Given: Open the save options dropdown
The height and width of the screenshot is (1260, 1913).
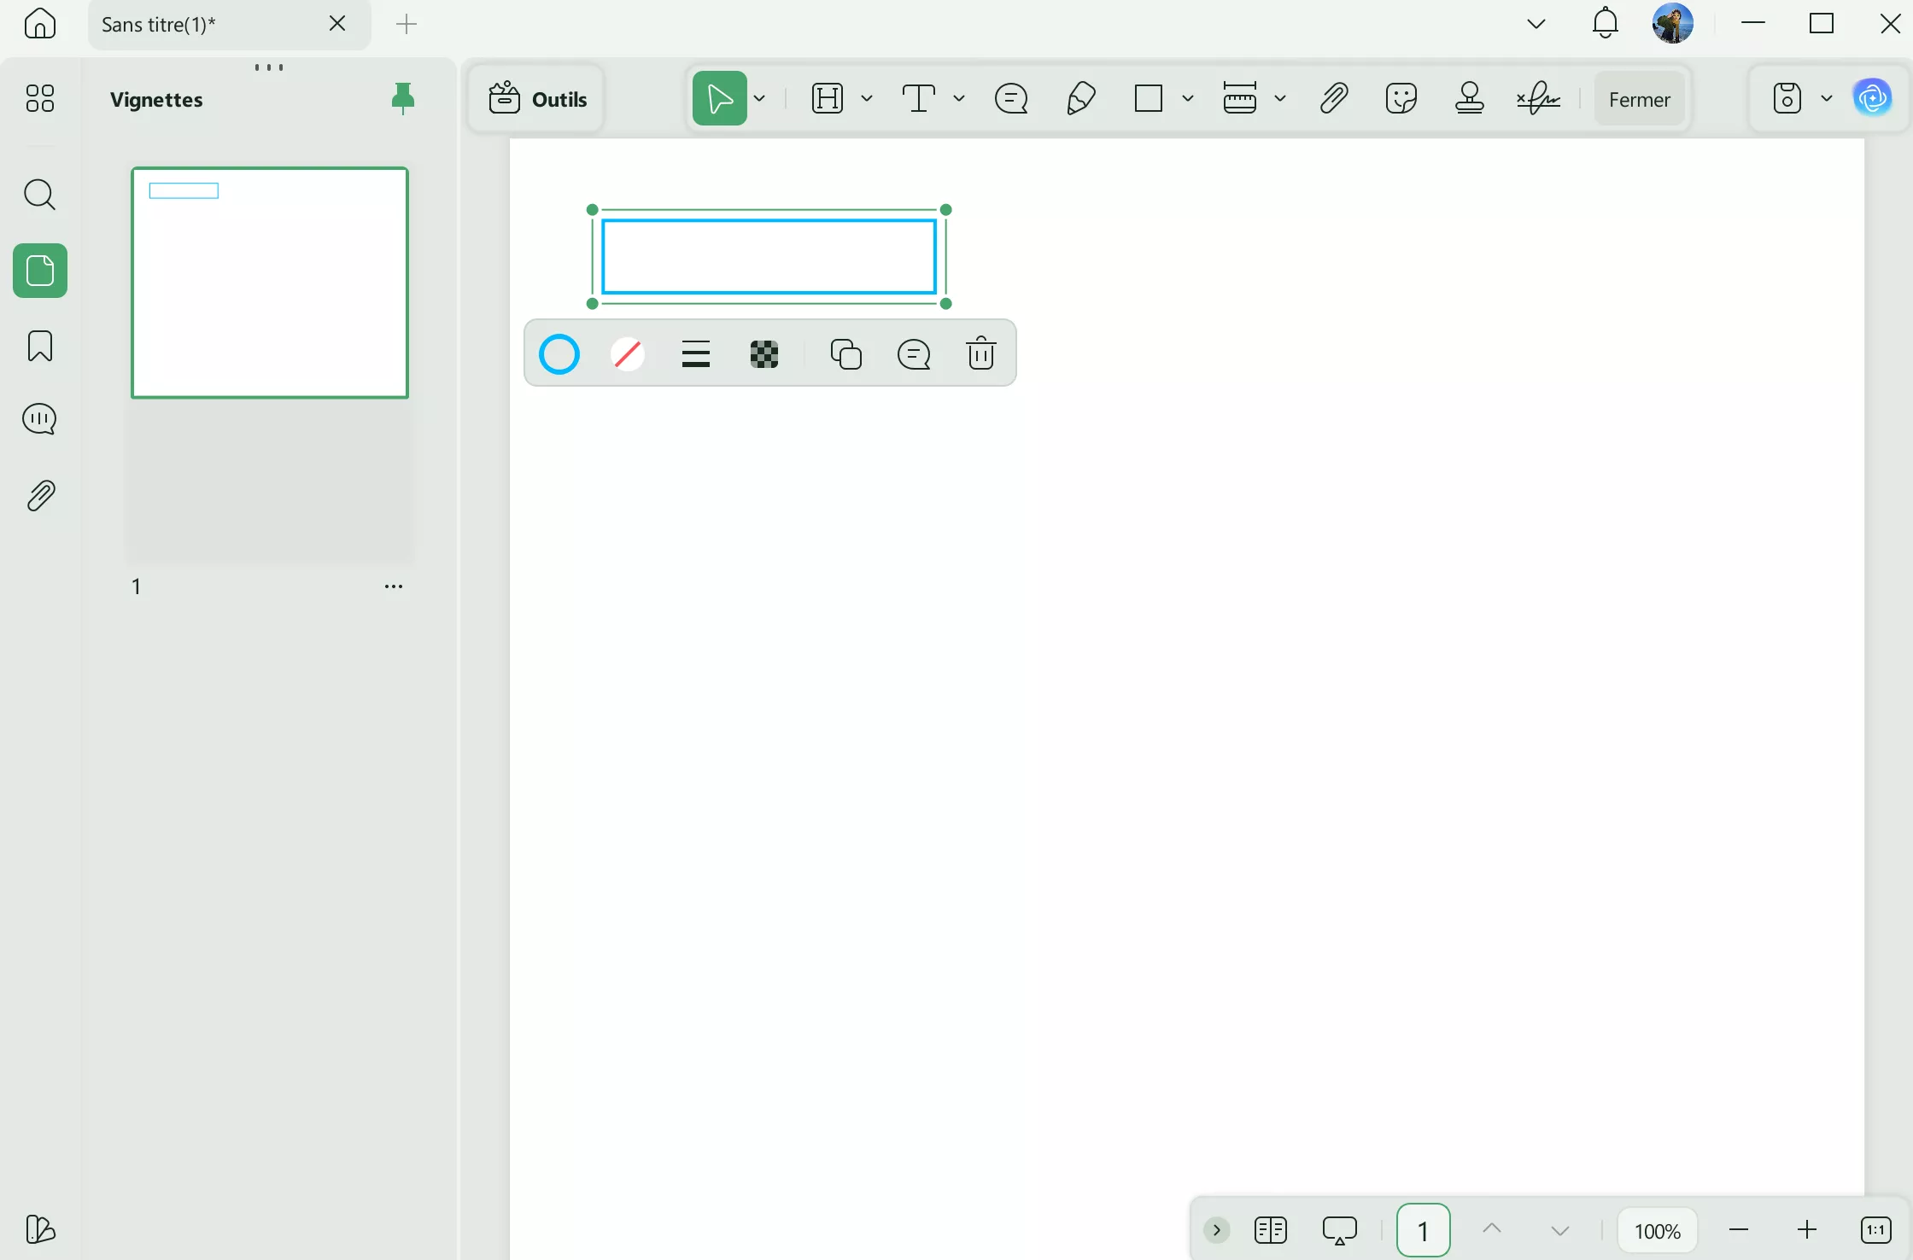Looking at the screenshot, I should coord(1828,97).
